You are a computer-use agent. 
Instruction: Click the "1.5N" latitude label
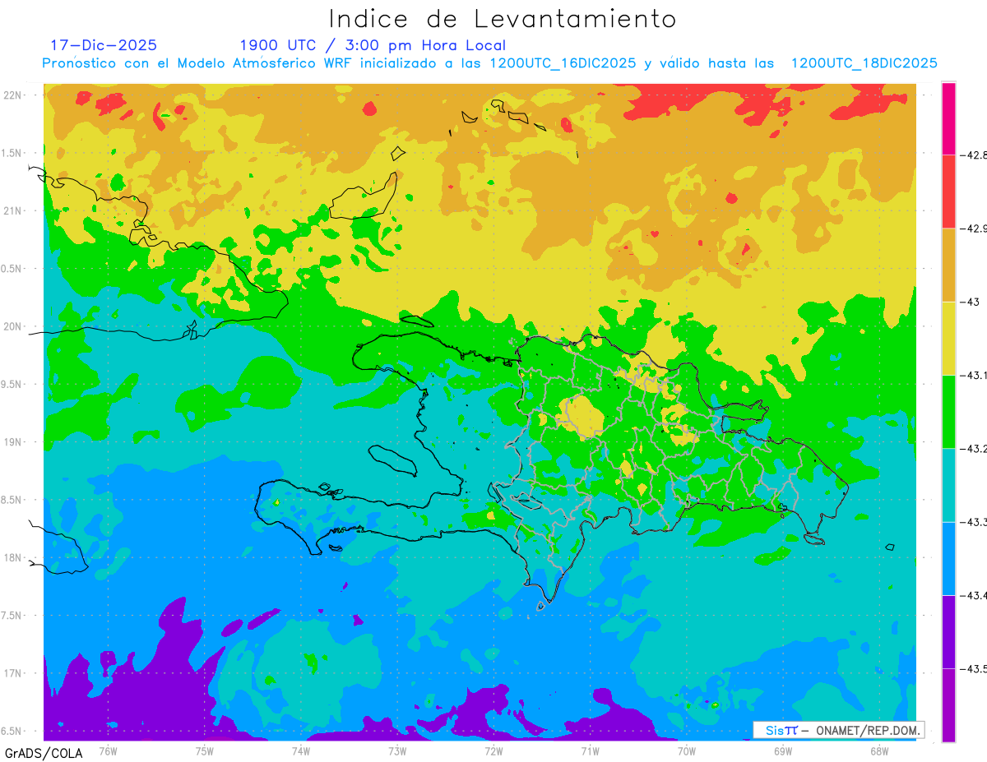pyautogui.click(x=11, y=153)
